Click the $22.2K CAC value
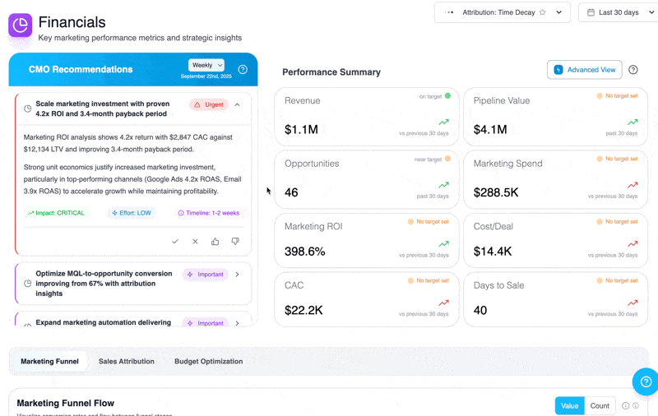The width and height of the screenshot is (658, 416). (x=304, y=310)
